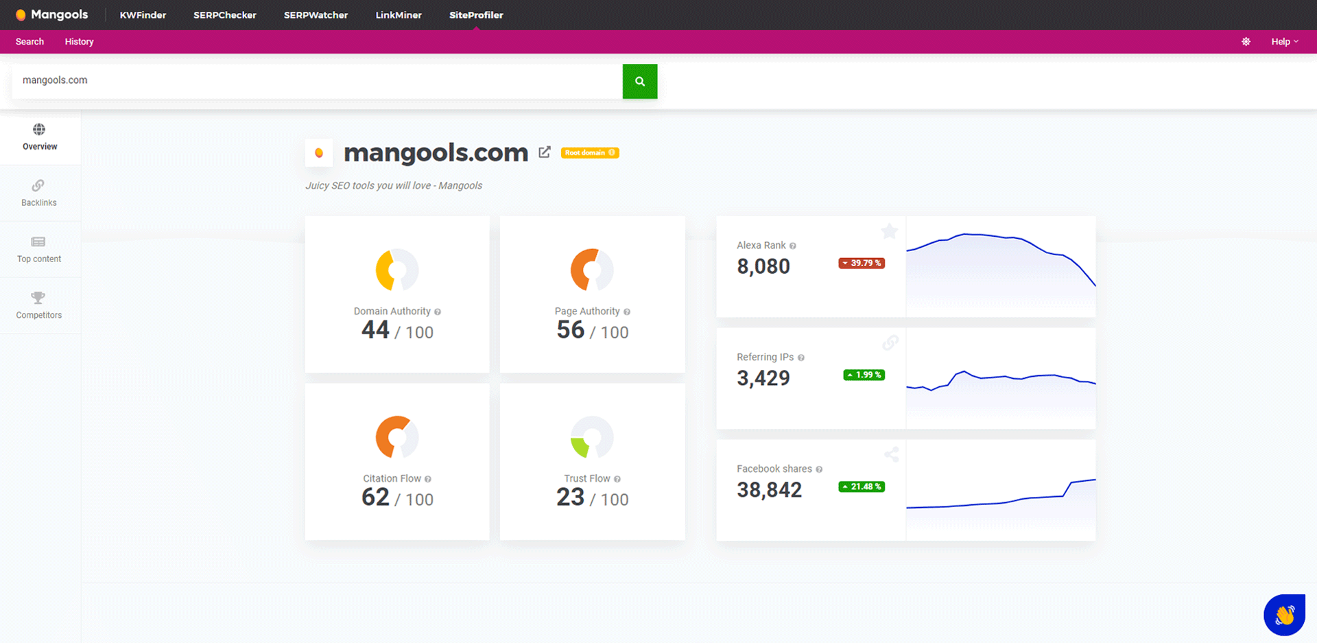Screen dimensions: 1317x643
Task: Click the mangools.com page heading
Action: point(436,152)
